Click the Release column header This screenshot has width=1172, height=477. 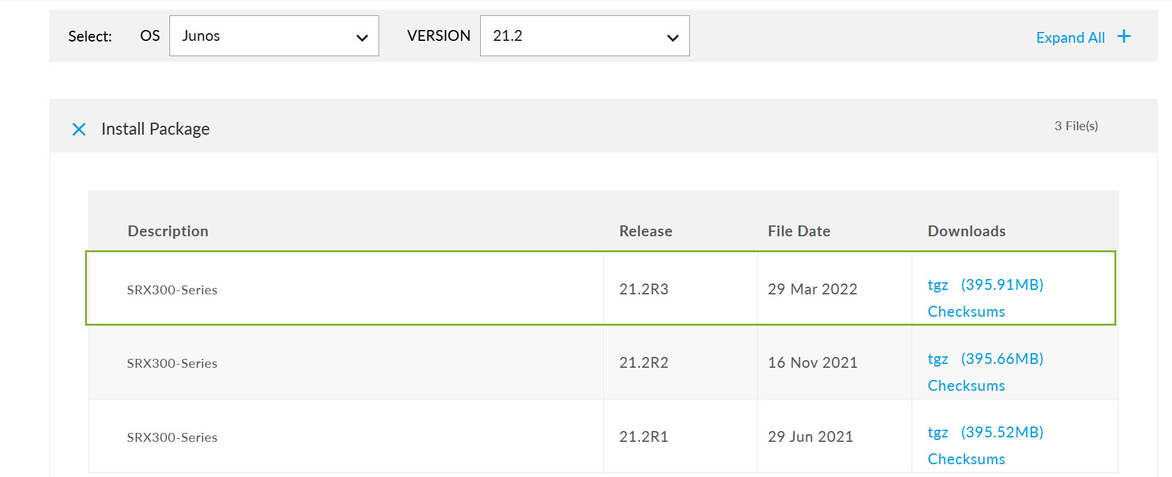(645, 231)
